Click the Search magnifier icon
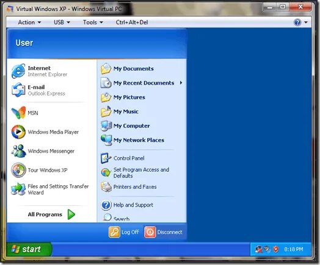This screenshot has width=320, height=265. 107,217
